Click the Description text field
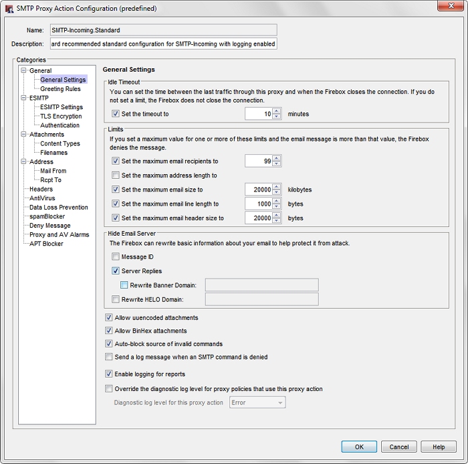 (162, 44)
